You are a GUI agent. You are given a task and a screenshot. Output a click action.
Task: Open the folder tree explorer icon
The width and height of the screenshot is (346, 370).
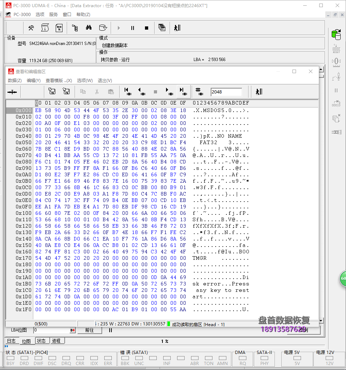click(75, 28)
